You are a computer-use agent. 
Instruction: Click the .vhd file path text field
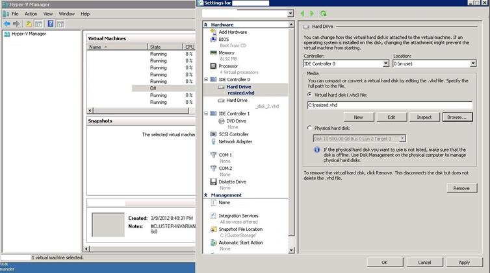point(388,105)
